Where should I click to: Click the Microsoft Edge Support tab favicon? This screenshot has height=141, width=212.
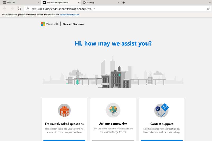click(44, 3)
